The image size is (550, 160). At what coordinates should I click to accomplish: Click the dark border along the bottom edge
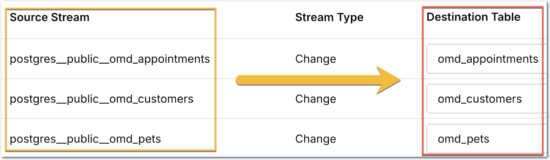(275, 158)
